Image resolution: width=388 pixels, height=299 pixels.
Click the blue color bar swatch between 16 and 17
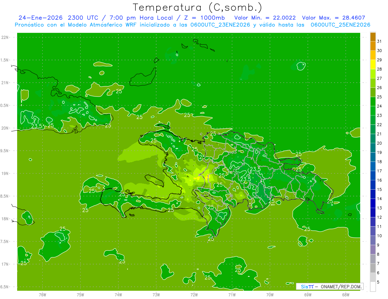tap(373, 175)
